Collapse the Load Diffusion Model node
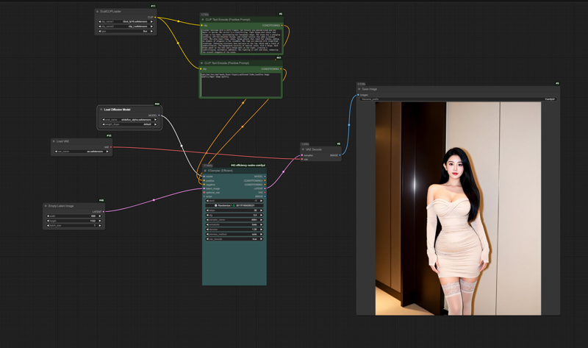The width and height of the screenshot is (588, 348). pos(101,110)
